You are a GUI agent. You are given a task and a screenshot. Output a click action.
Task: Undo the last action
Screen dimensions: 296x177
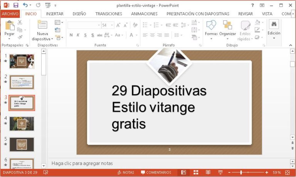pyautogui.click(x=25, y=5)
